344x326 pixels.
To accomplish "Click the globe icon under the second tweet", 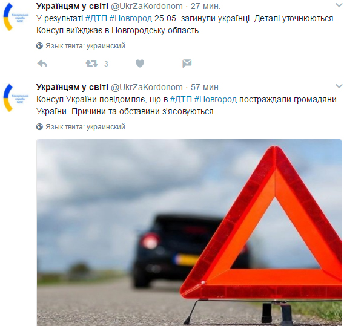I will pyautogui.click(x=39, y=127).
